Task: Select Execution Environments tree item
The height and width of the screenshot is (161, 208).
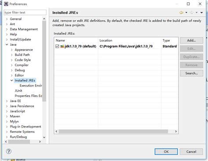Action: tap(31, 85)
